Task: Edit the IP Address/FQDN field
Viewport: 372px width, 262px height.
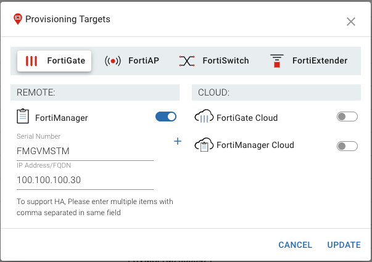Action: point(85,180)
